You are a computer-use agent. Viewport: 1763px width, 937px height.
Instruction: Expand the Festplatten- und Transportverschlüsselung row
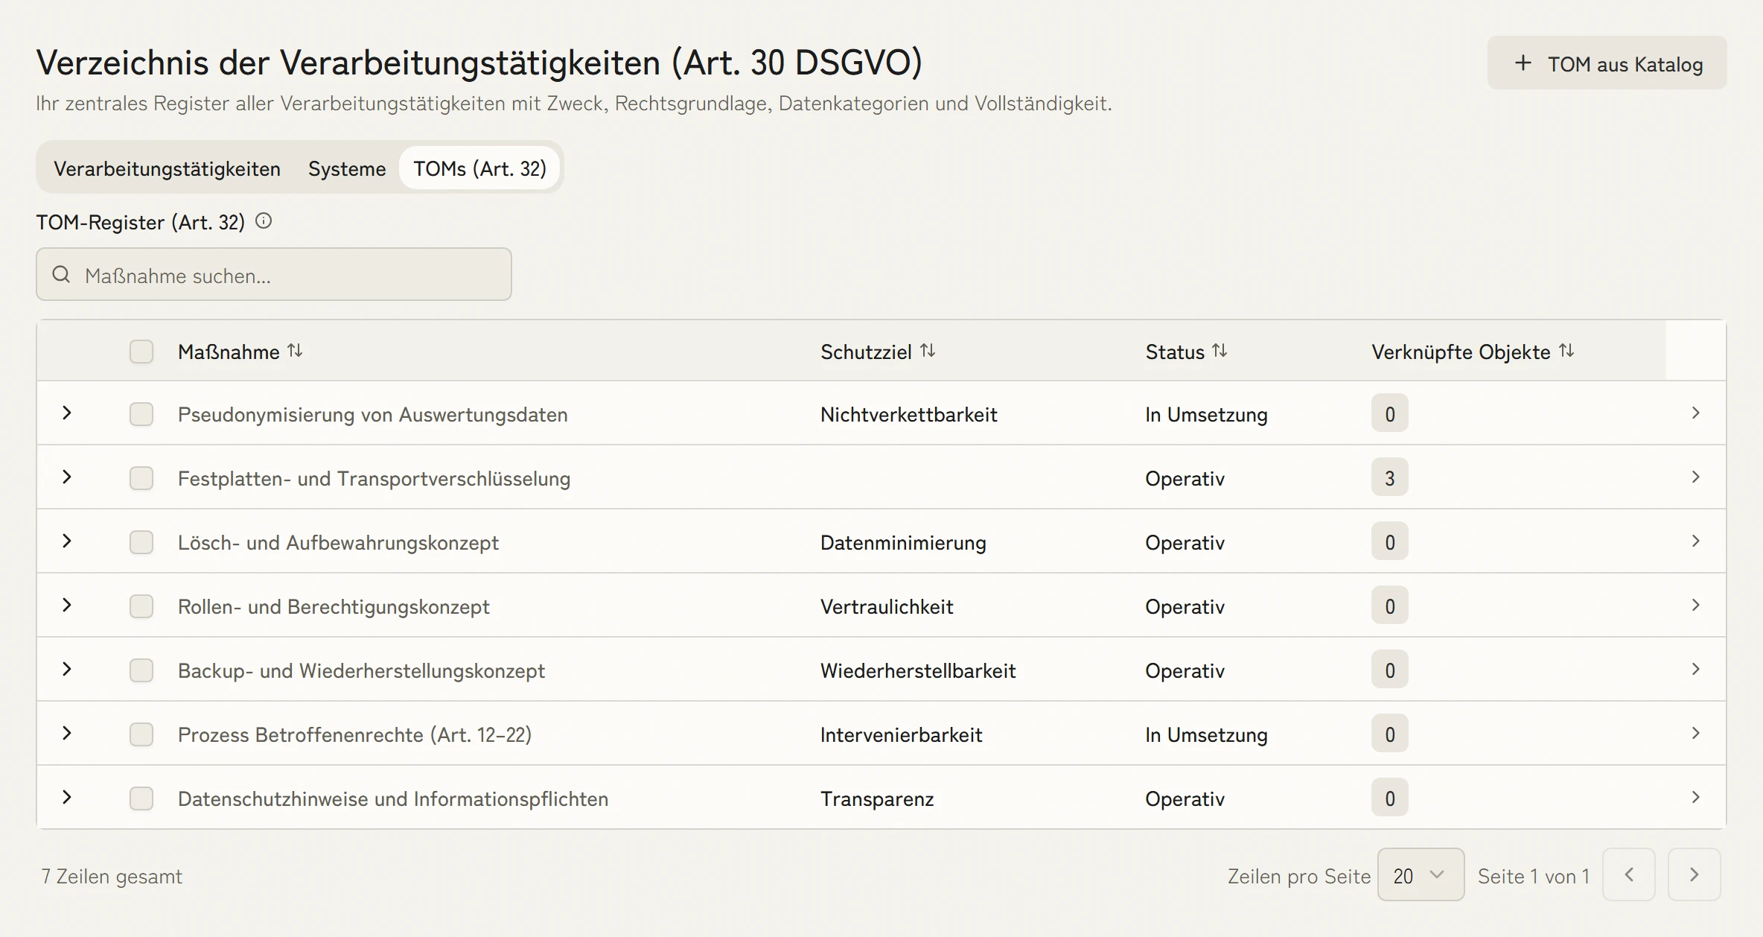tap(67, 477)
